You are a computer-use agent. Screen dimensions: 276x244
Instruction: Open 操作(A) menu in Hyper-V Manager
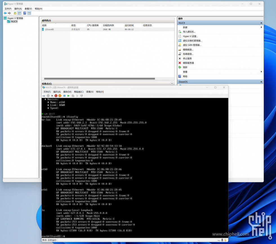[x=18, y=9]
